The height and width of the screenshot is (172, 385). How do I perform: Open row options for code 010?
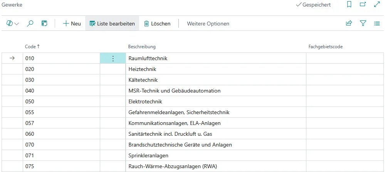[113, 58]
